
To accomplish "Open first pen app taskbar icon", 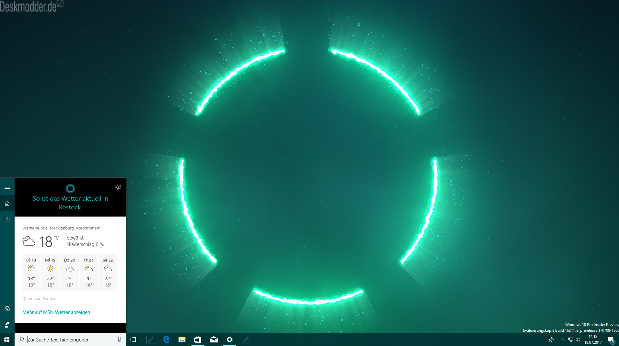I will click(150, 340).
